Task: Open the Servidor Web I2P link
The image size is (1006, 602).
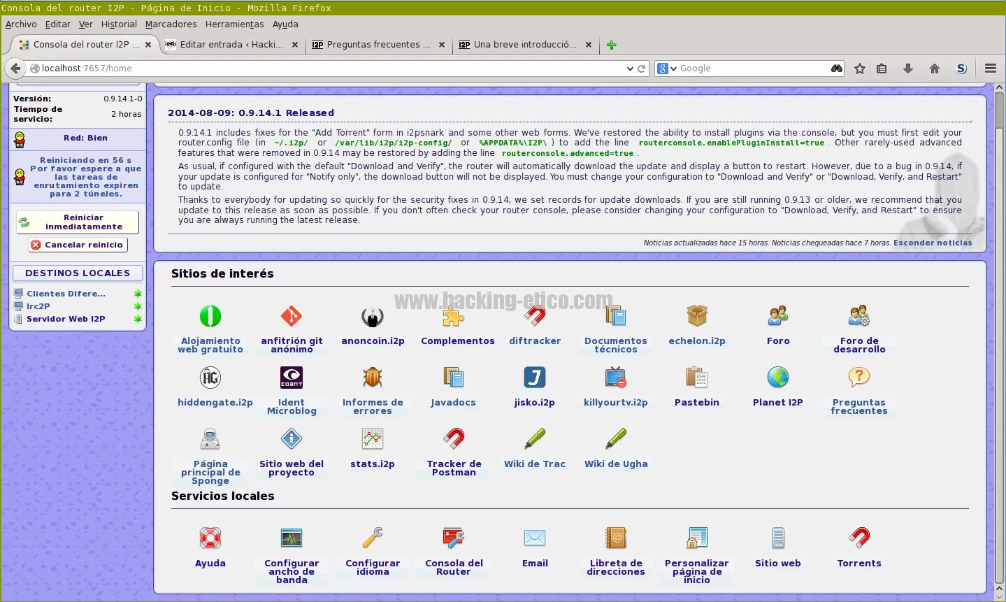Action: tap(66, 319)
